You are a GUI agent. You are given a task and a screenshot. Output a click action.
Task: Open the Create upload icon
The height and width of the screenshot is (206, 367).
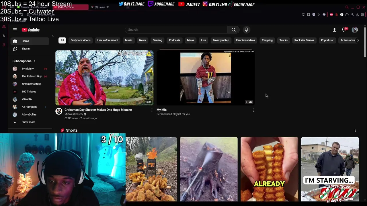coord(334,30)
